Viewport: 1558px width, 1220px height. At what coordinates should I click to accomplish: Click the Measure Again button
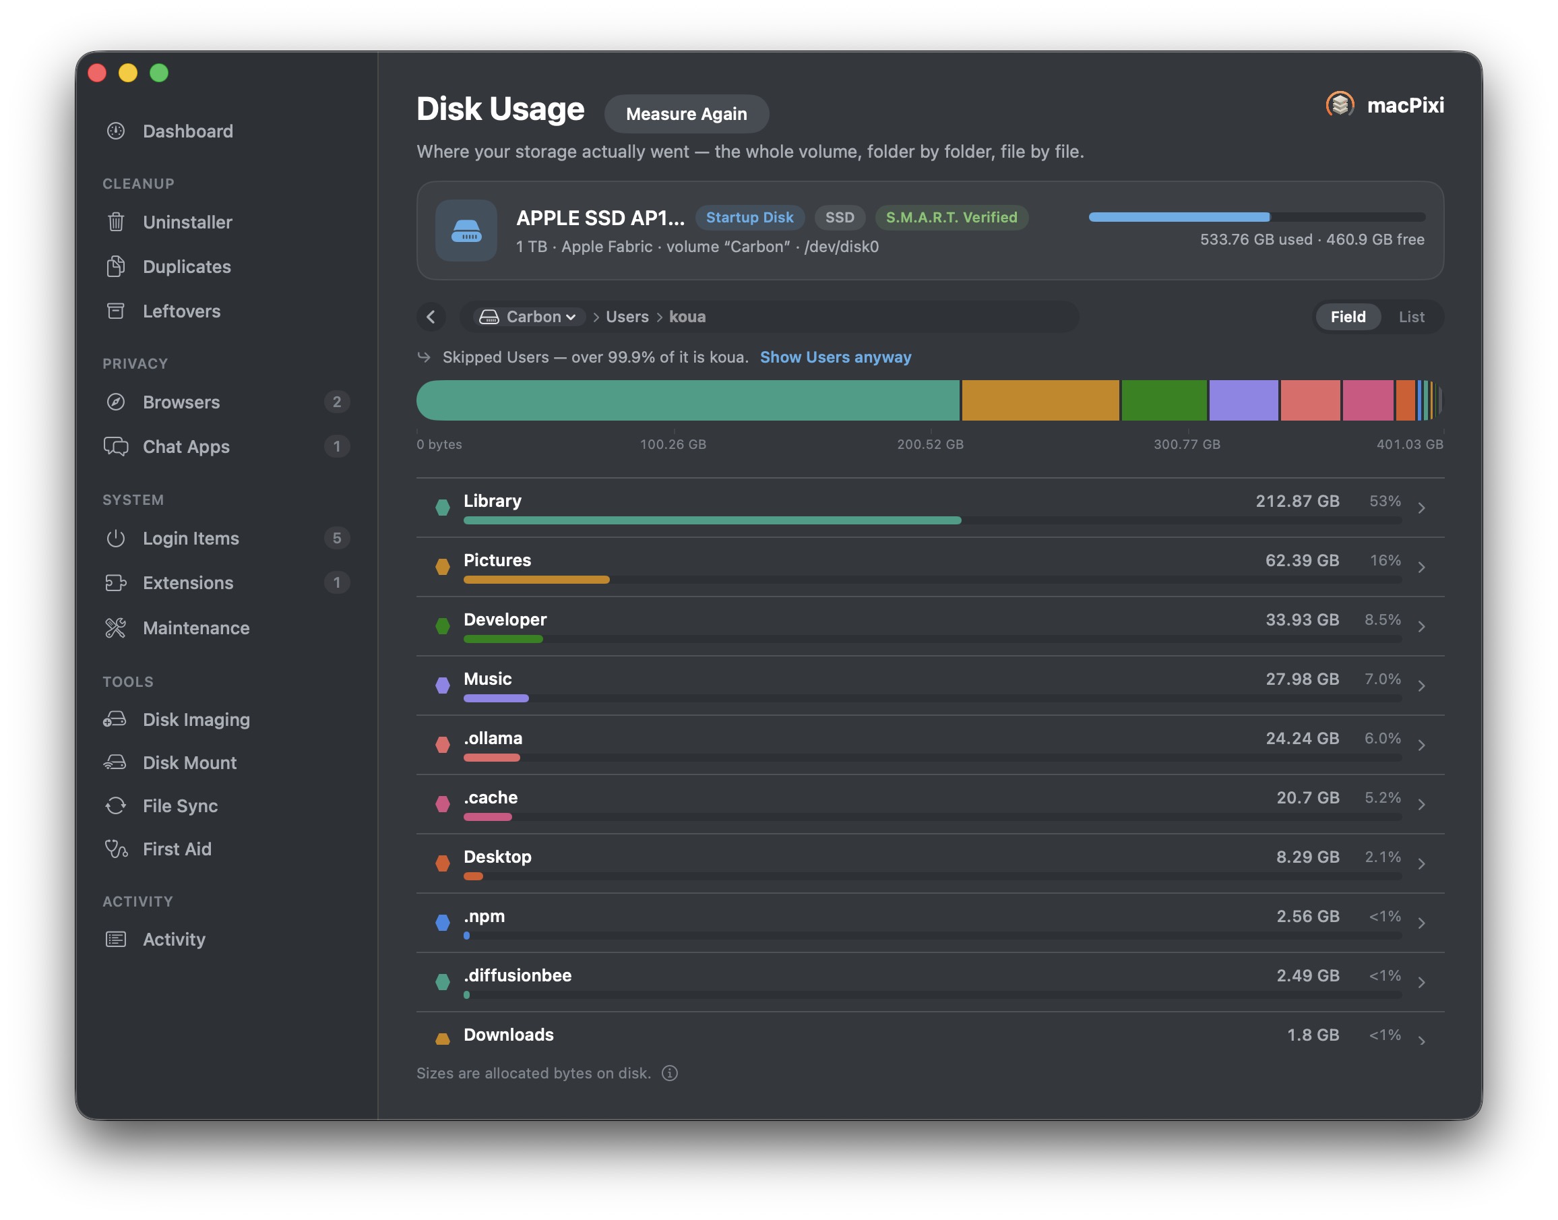point(686,113)
